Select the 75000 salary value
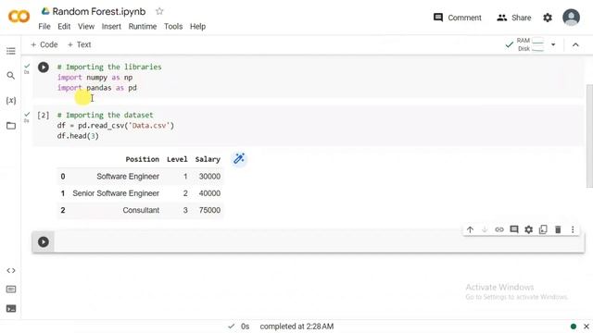The width and height of the screenshot is (593, 333). (209, 210)
